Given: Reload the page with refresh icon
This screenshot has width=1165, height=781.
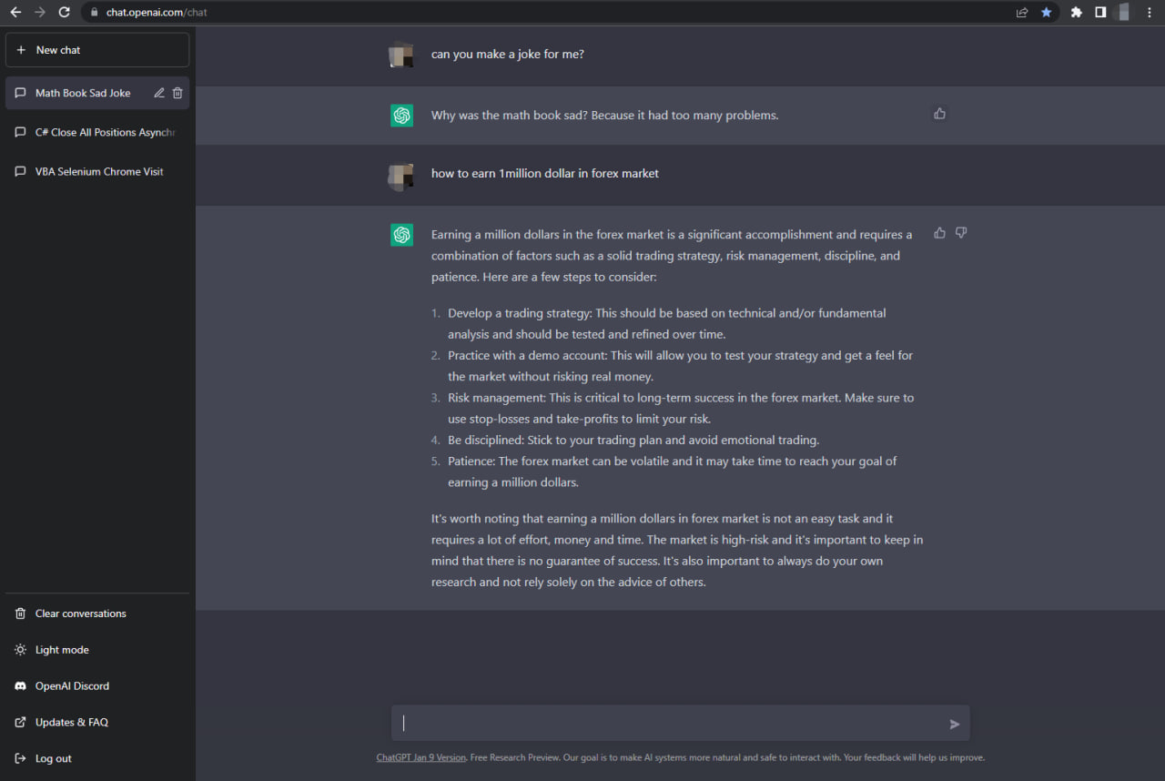Looking at the screenshot, I should tap(64, 12).
